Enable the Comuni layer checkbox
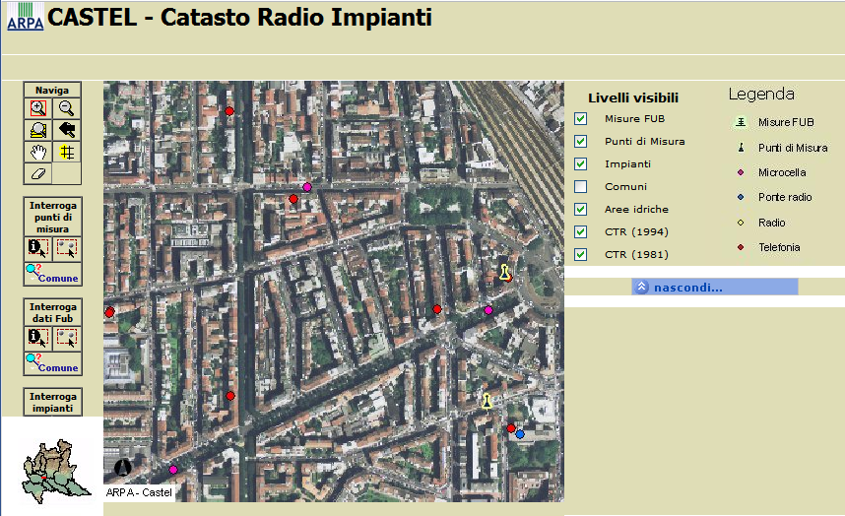 click(581, 187)
